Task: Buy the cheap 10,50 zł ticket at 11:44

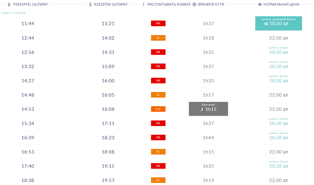Action: point(279,23)
